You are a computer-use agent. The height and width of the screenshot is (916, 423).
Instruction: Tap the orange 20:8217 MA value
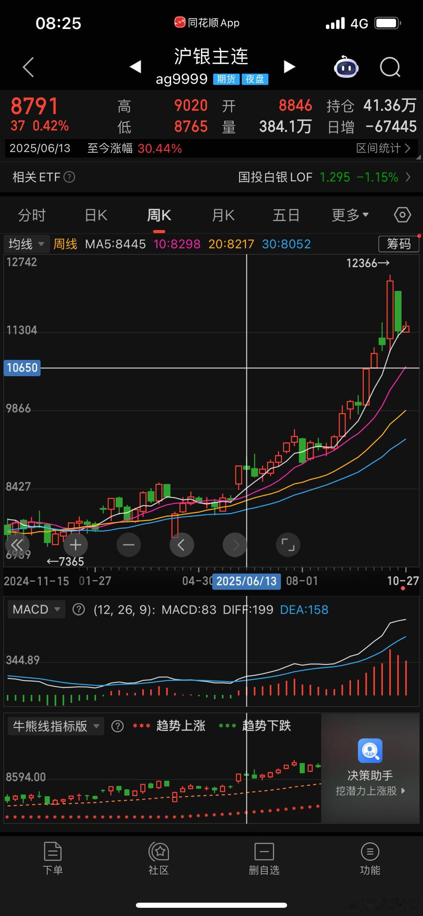coord(231,244)
